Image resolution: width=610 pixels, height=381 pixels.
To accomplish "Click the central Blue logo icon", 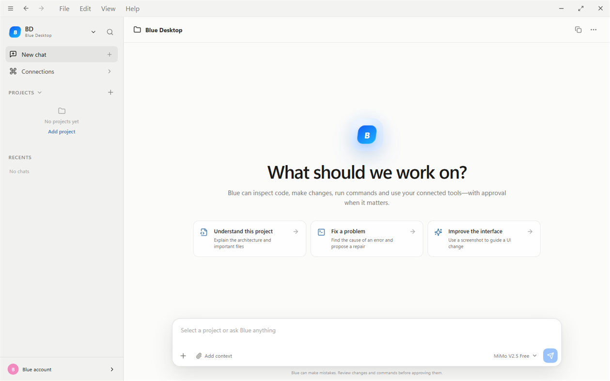I will click(x=367, y=135).
